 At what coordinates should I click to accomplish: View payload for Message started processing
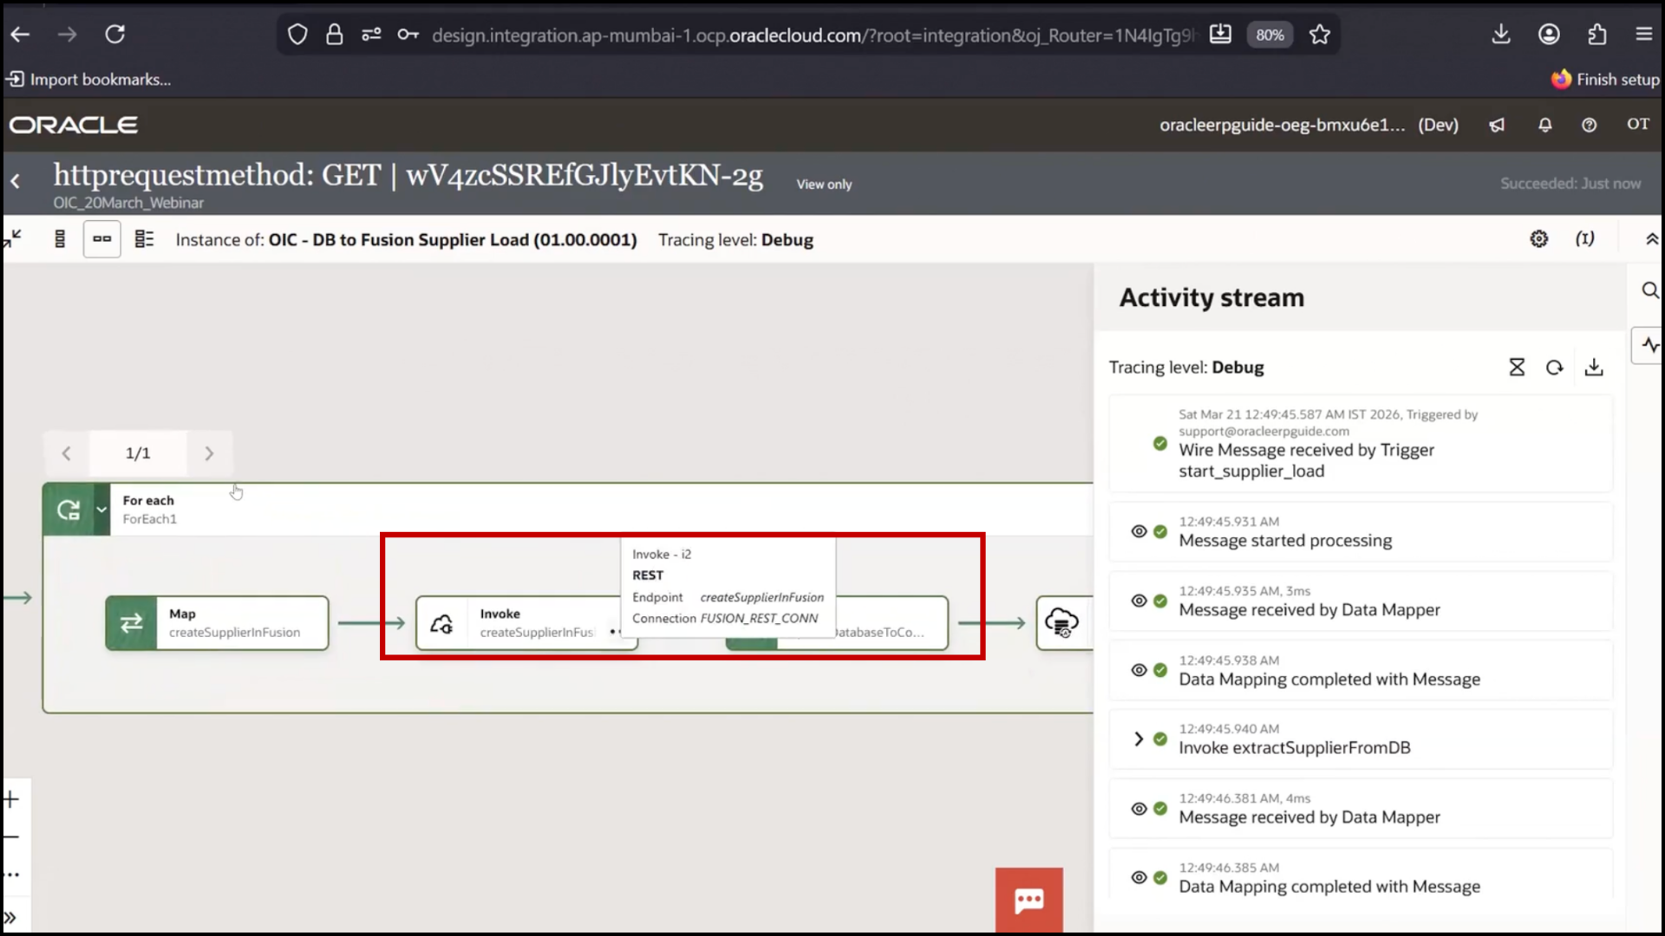(x=1139, y=531)
